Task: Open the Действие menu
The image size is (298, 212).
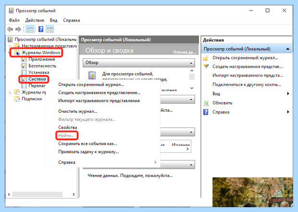Action: click(35, 20)
